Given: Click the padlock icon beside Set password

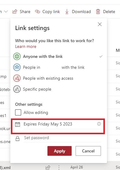Looking at the screenshot, I should click(18, 138).
